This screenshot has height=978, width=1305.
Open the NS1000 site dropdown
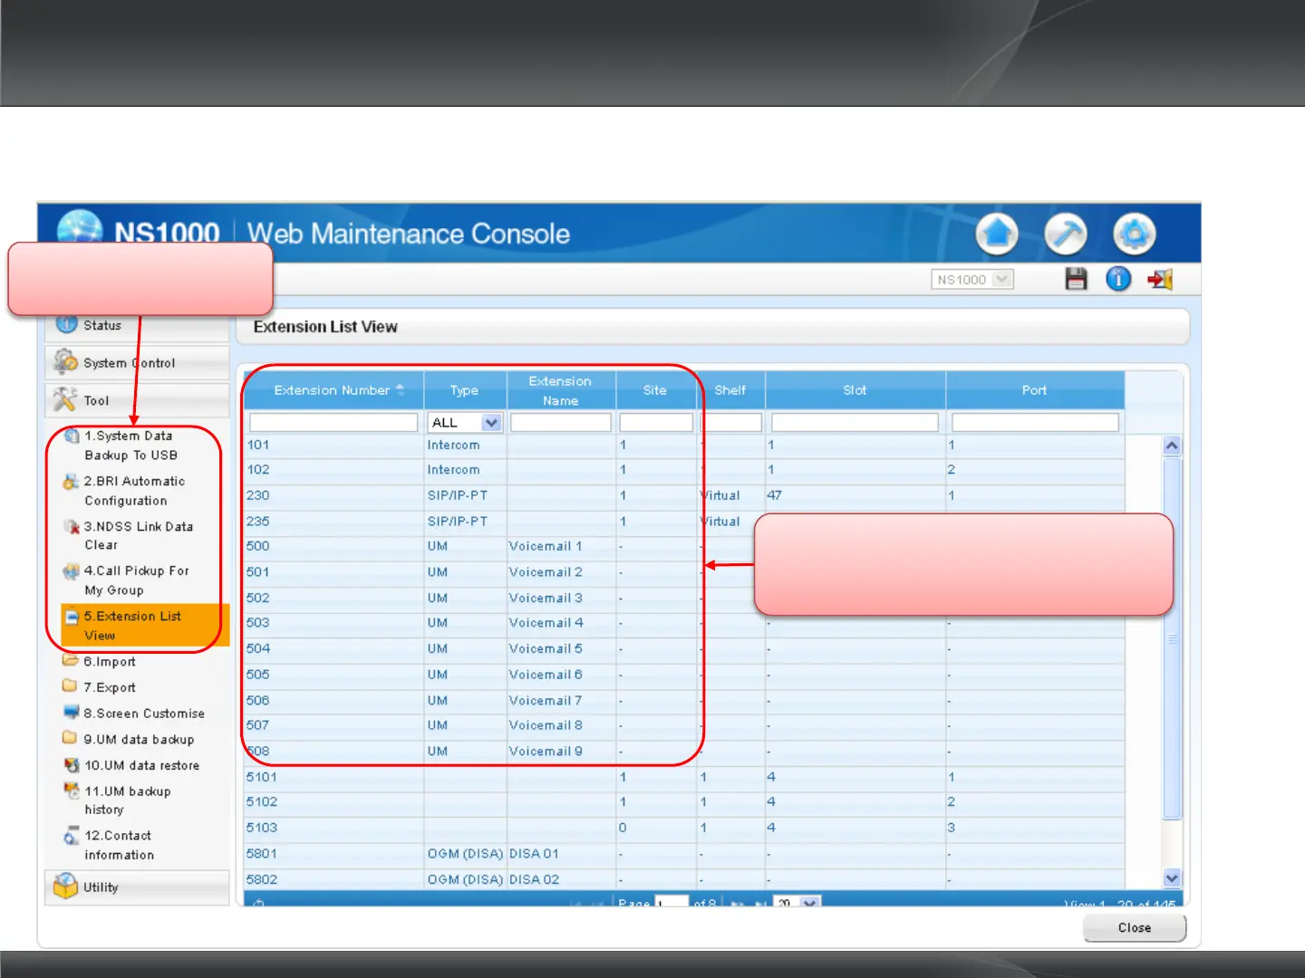971,280
